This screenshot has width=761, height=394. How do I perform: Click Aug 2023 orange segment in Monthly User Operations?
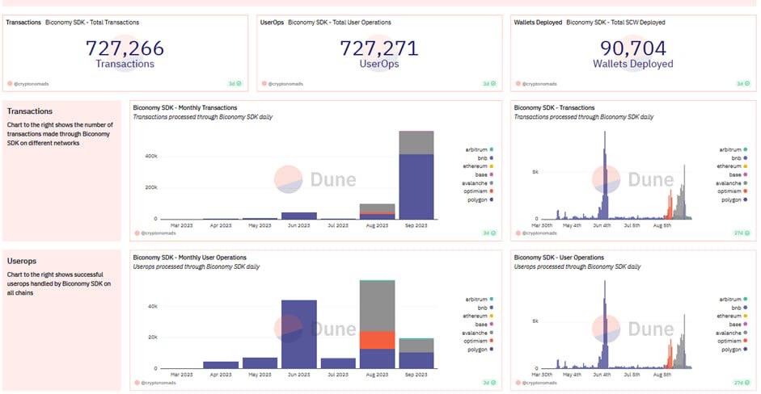pos(377,340)
